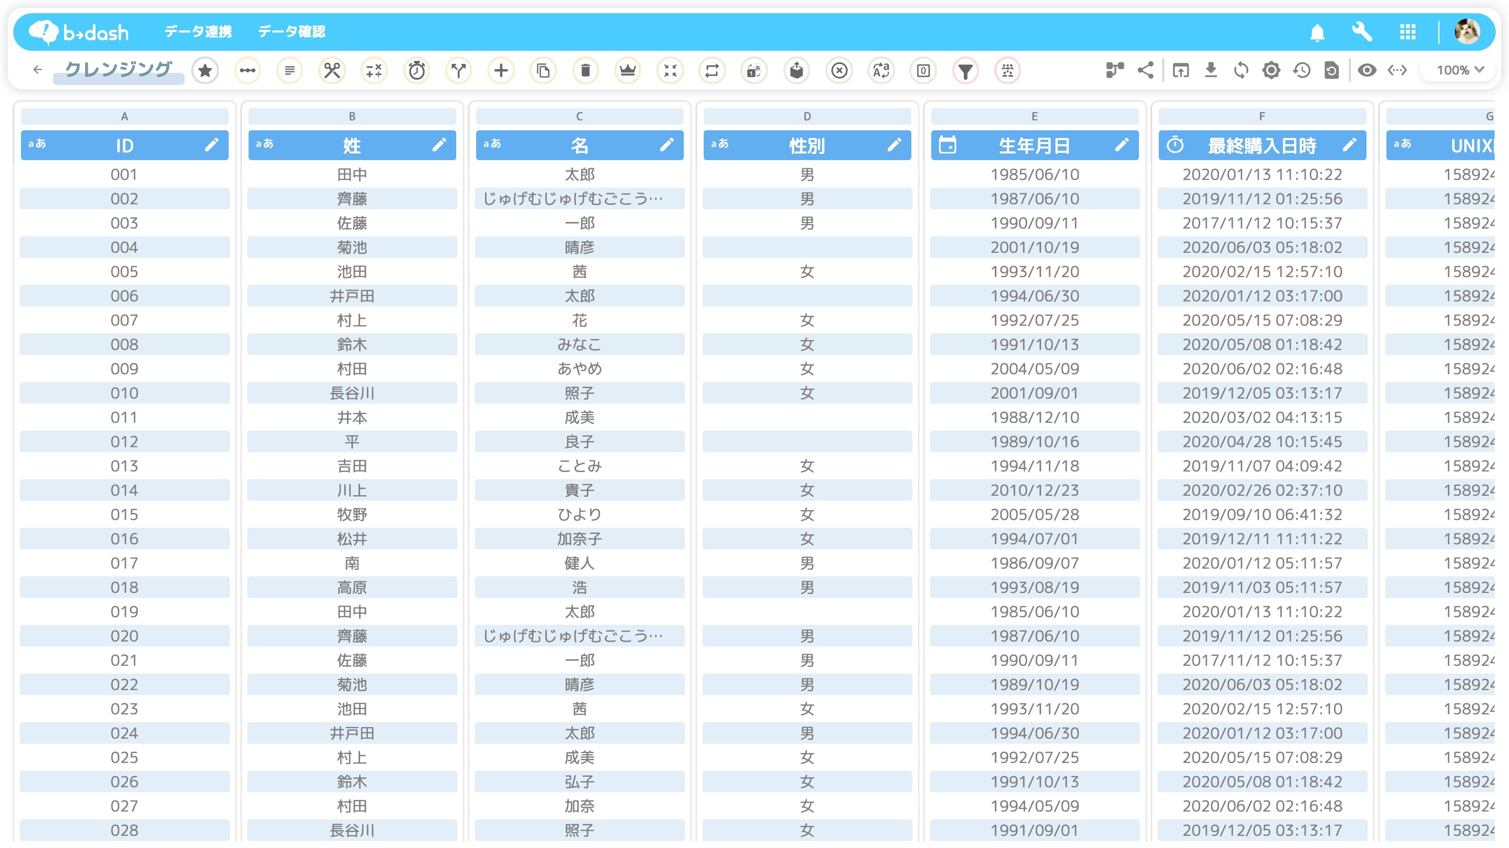Viewport: 1509px width, 848px height.
Task: Click the nine-dot apps grid menu
Action: click(x=1407, y=32)
